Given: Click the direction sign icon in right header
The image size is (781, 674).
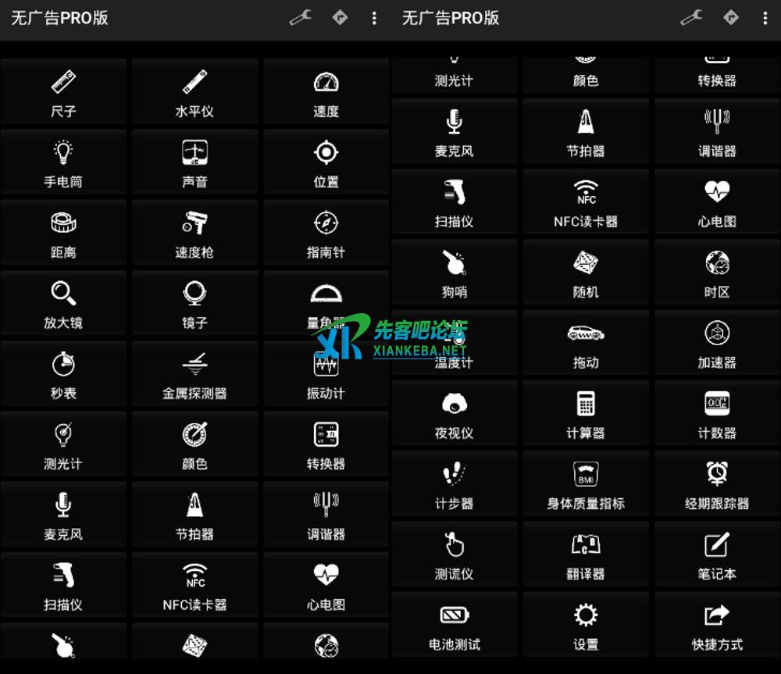Looking at the screenshot, I should click(731, 18).
